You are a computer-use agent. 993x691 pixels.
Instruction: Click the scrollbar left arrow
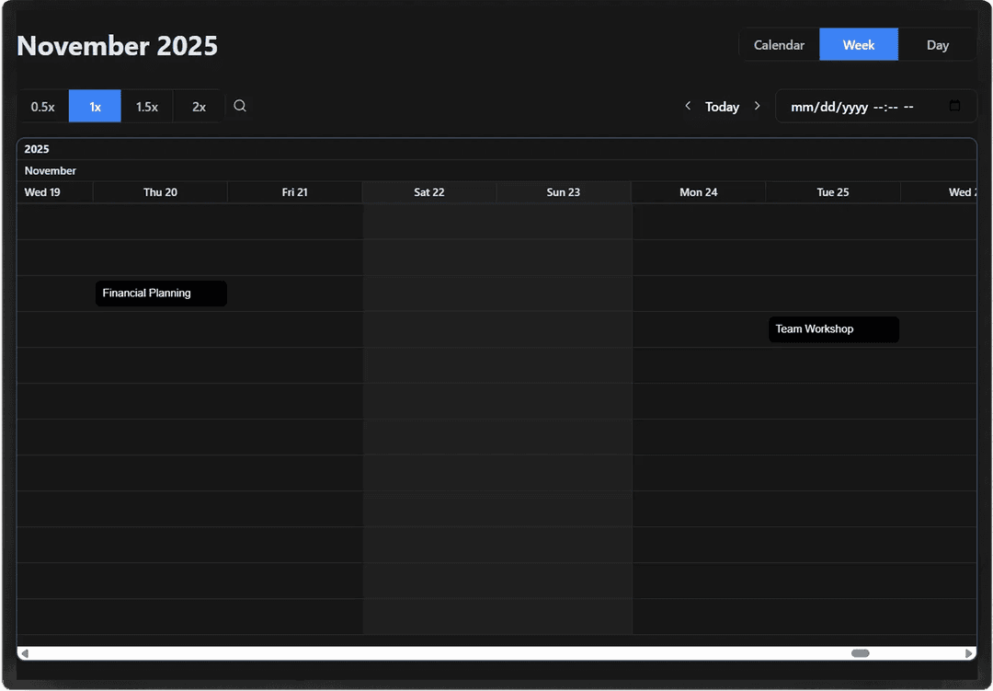tap(25, 653)
